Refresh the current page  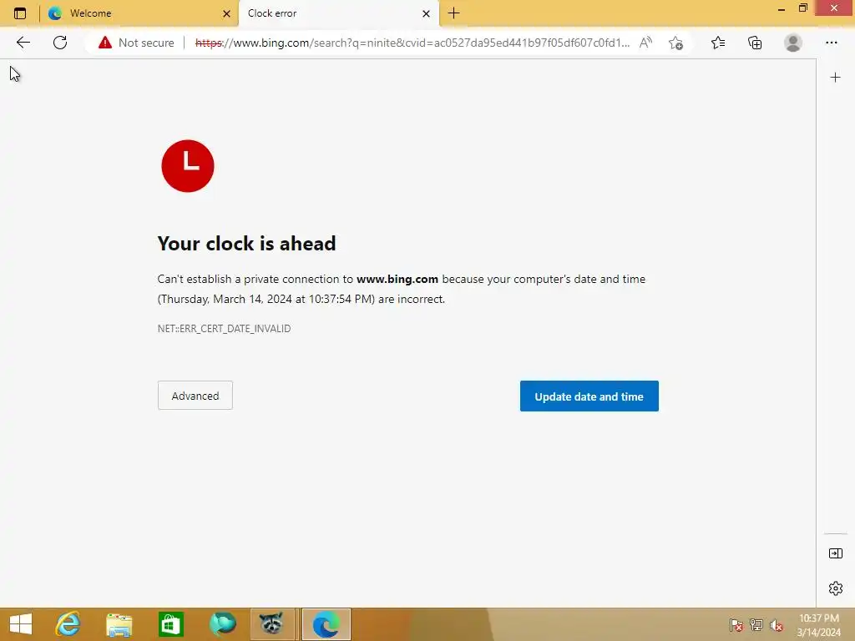60,43
